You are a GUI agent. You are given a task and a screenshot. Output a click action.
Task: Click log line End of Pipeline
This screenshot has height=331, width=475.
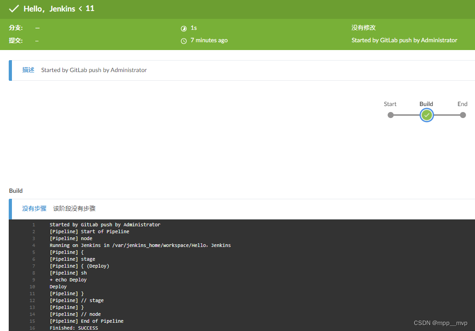(x=87, y=321)
